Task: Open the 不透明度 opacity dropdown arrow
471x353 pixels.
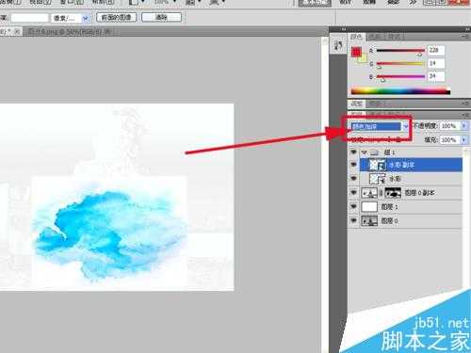Action: [464, 126]
